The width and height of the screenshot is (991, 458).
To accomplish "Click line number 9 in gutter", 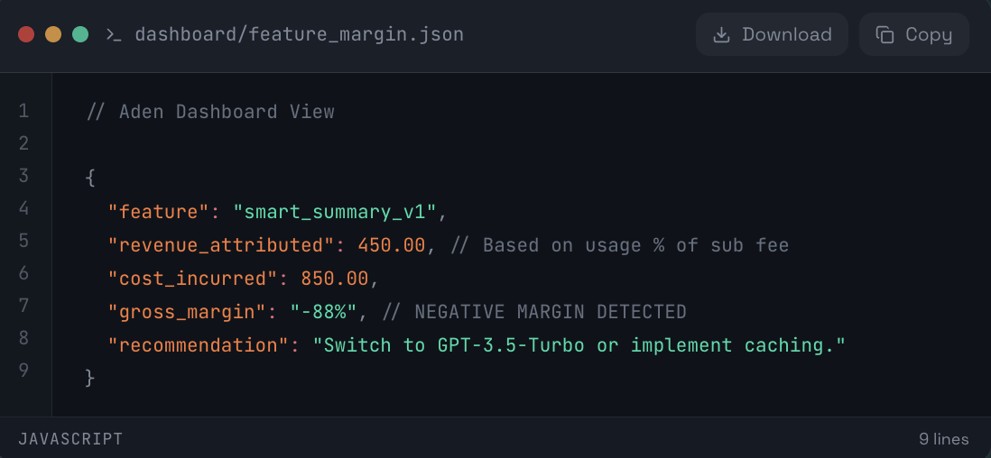I will (23, 371).
